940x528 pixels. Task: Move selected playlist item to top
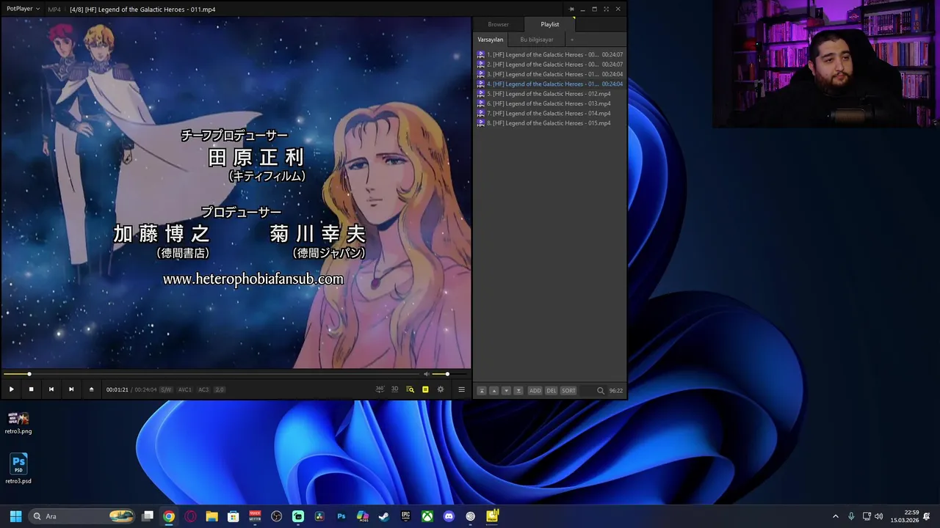click(x=482, y=391)
